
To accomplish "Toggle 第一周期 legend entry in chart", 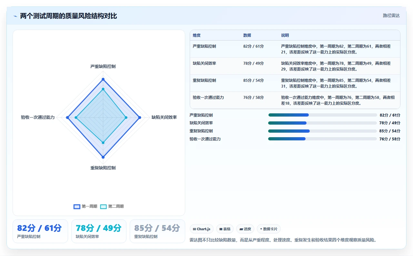I will point(86,206).
